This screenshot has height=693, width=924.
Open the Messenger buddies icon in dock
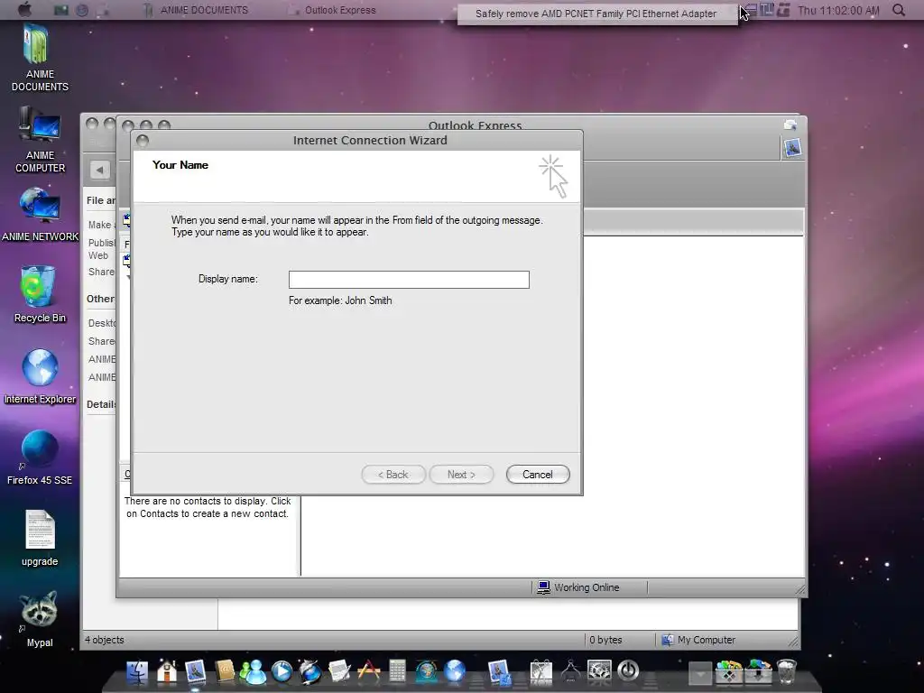pos(254,671)
